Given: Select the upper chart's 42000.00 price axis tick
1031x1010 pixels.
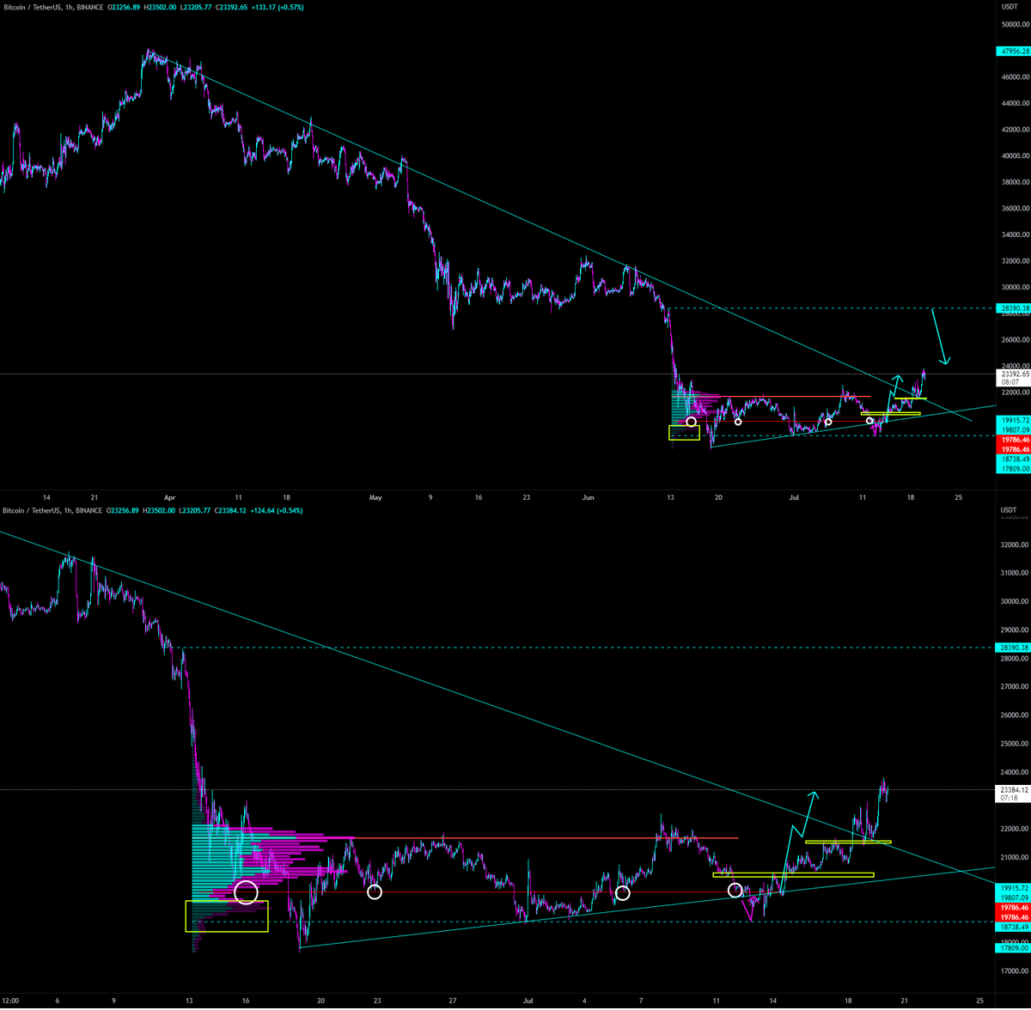Looking at the screenshot, I should pos(1016,130).
